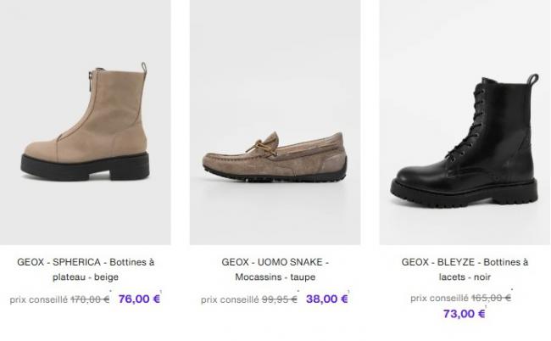Click "prix conseillé" label under UOMO SNAKE
The image size is (551, 341).
(x=229, y=299)
